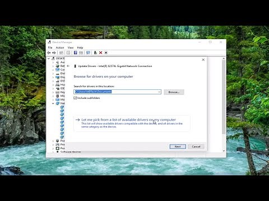Click the Forward arrow in Device Manager toolbar
The height and width of the screenshot is (201, 269).
54,52
